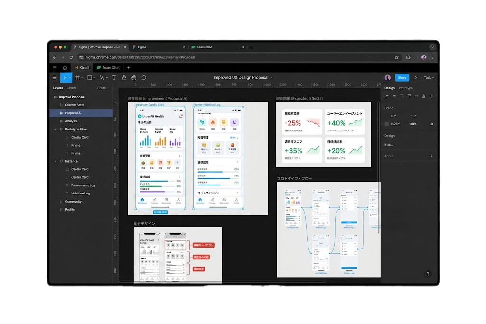Open the browser extensions puzzle icon
The image size is (486, 324).
tap(408, 57)
